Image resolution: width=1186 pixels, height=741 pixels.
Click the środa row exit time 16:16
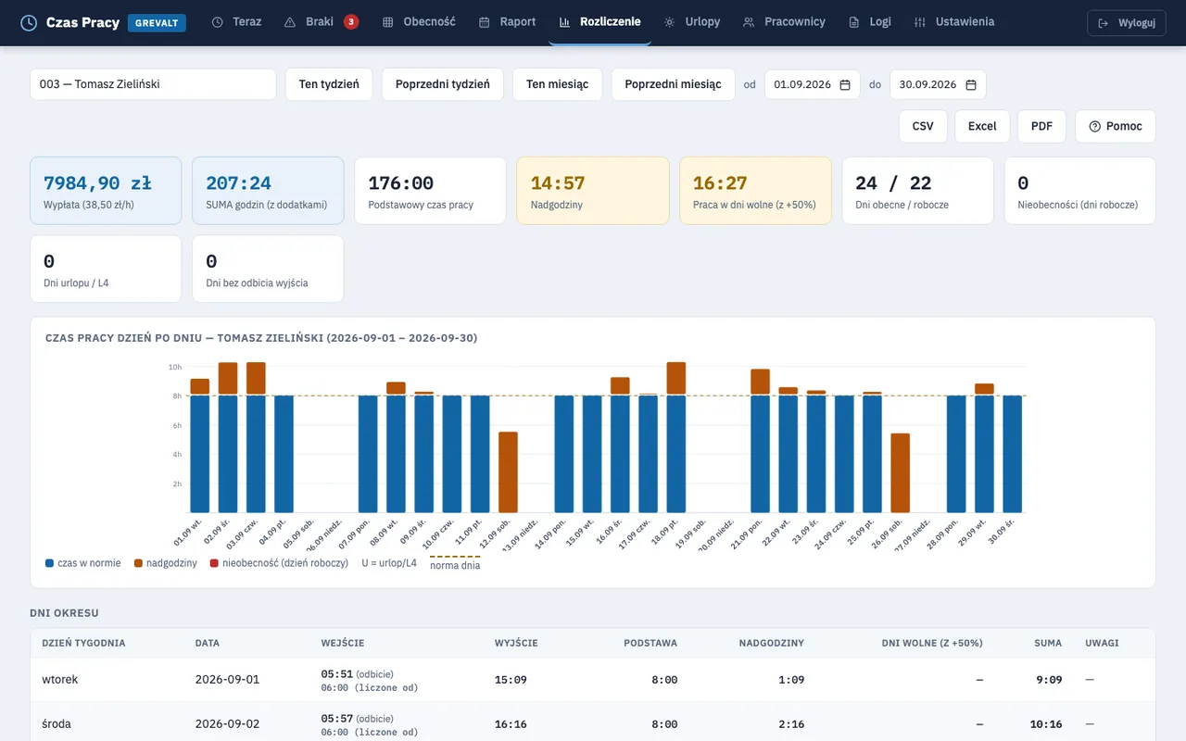point(511,724)
